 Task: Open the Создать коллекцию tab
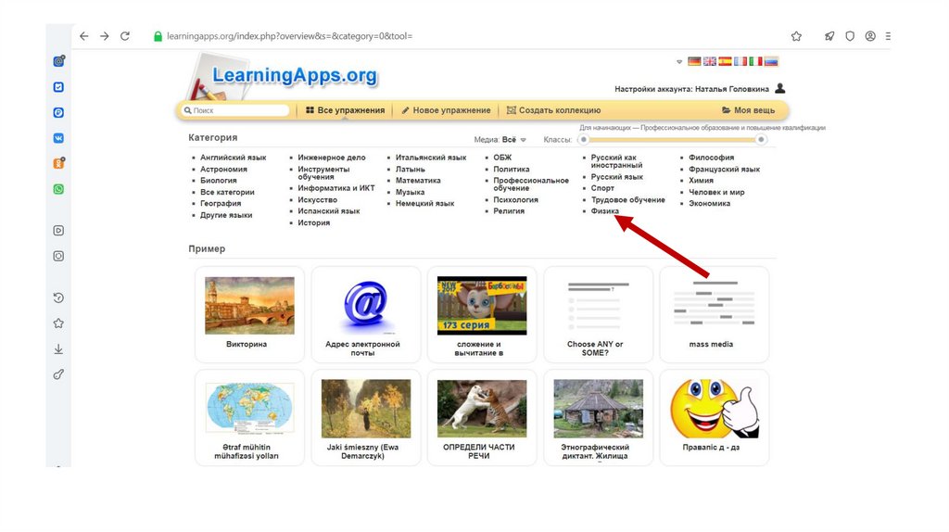pos(554,110)
